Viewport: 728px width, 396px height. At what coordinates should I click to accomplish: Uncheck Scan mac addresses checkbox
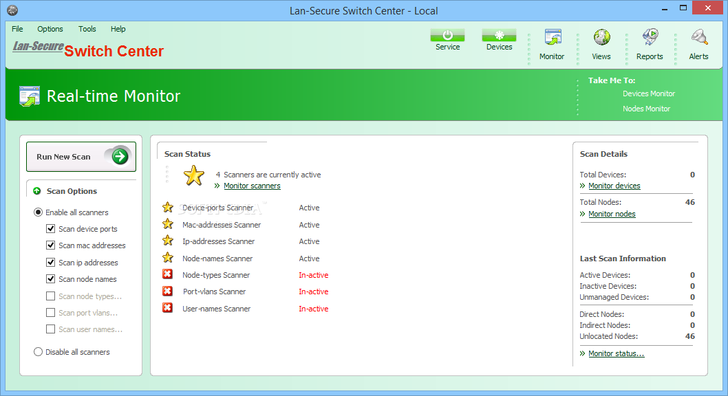pyautogui.click(x=51, y=245)
